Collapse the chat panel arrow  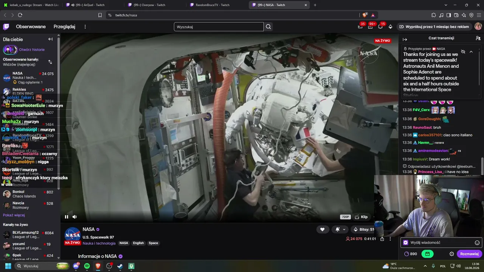click(405, 39)
